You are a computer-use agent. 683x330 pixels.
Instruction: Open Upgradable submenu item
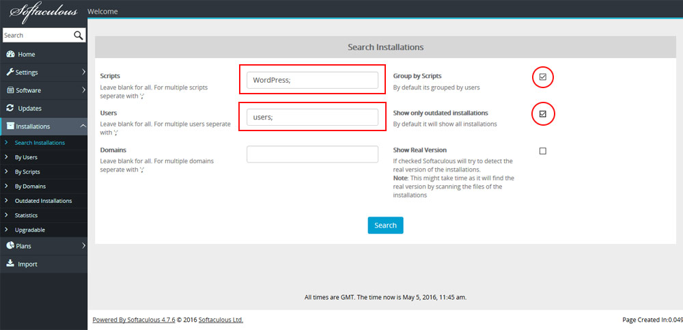click(x=29, y=230)
